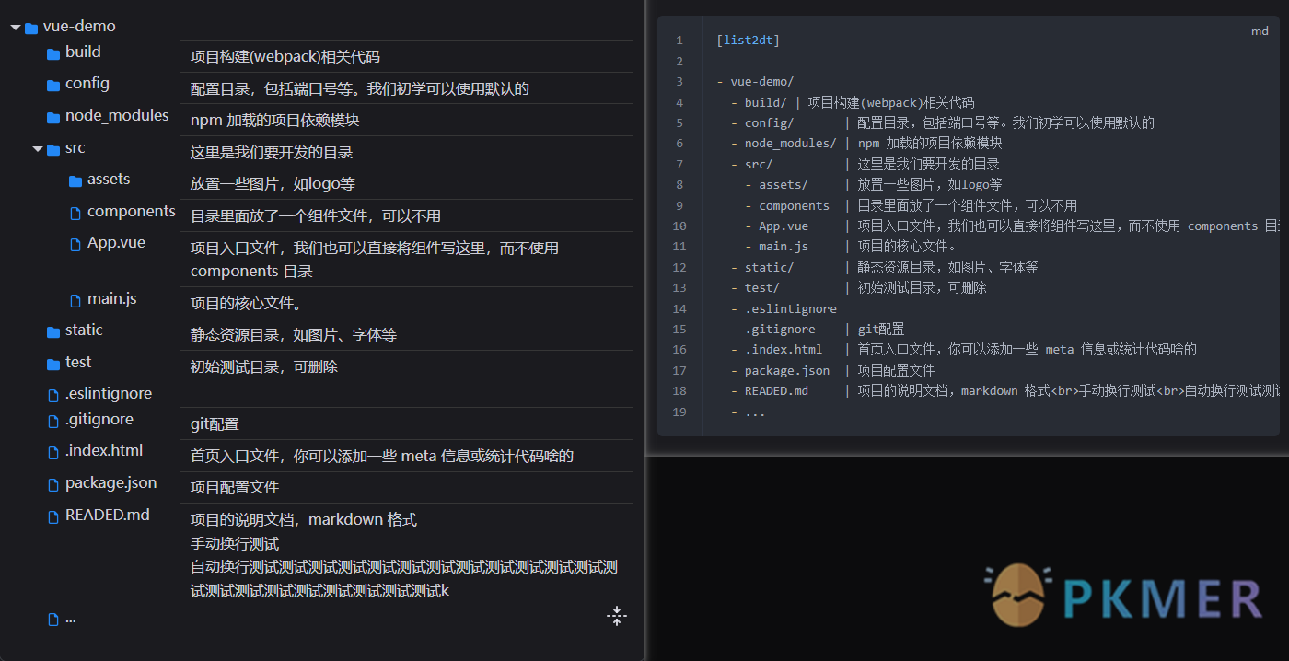
Task: Click the READED.md file icon
Action: pos(53,516)
